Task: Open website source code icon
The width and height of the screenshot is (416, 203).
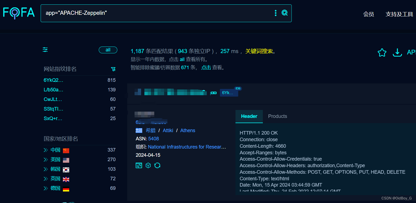Action: pyautogui.click(x=139, y=166)
